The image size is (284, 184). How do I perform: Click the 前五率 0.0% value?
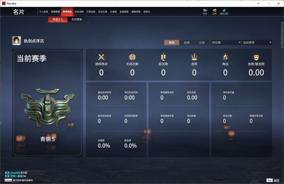tap(130, 146)
